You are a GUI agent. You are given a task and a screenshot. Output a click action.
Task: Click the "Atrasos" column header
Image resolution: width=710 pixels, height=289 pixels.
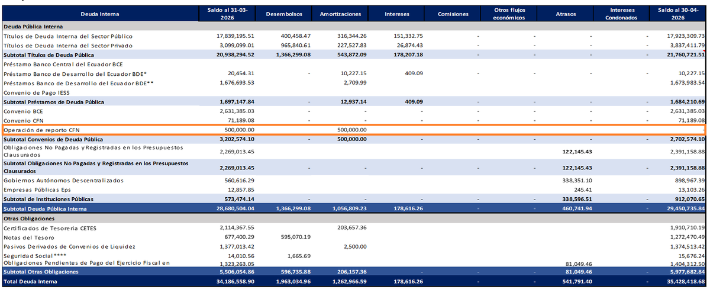tap(567, 14)
